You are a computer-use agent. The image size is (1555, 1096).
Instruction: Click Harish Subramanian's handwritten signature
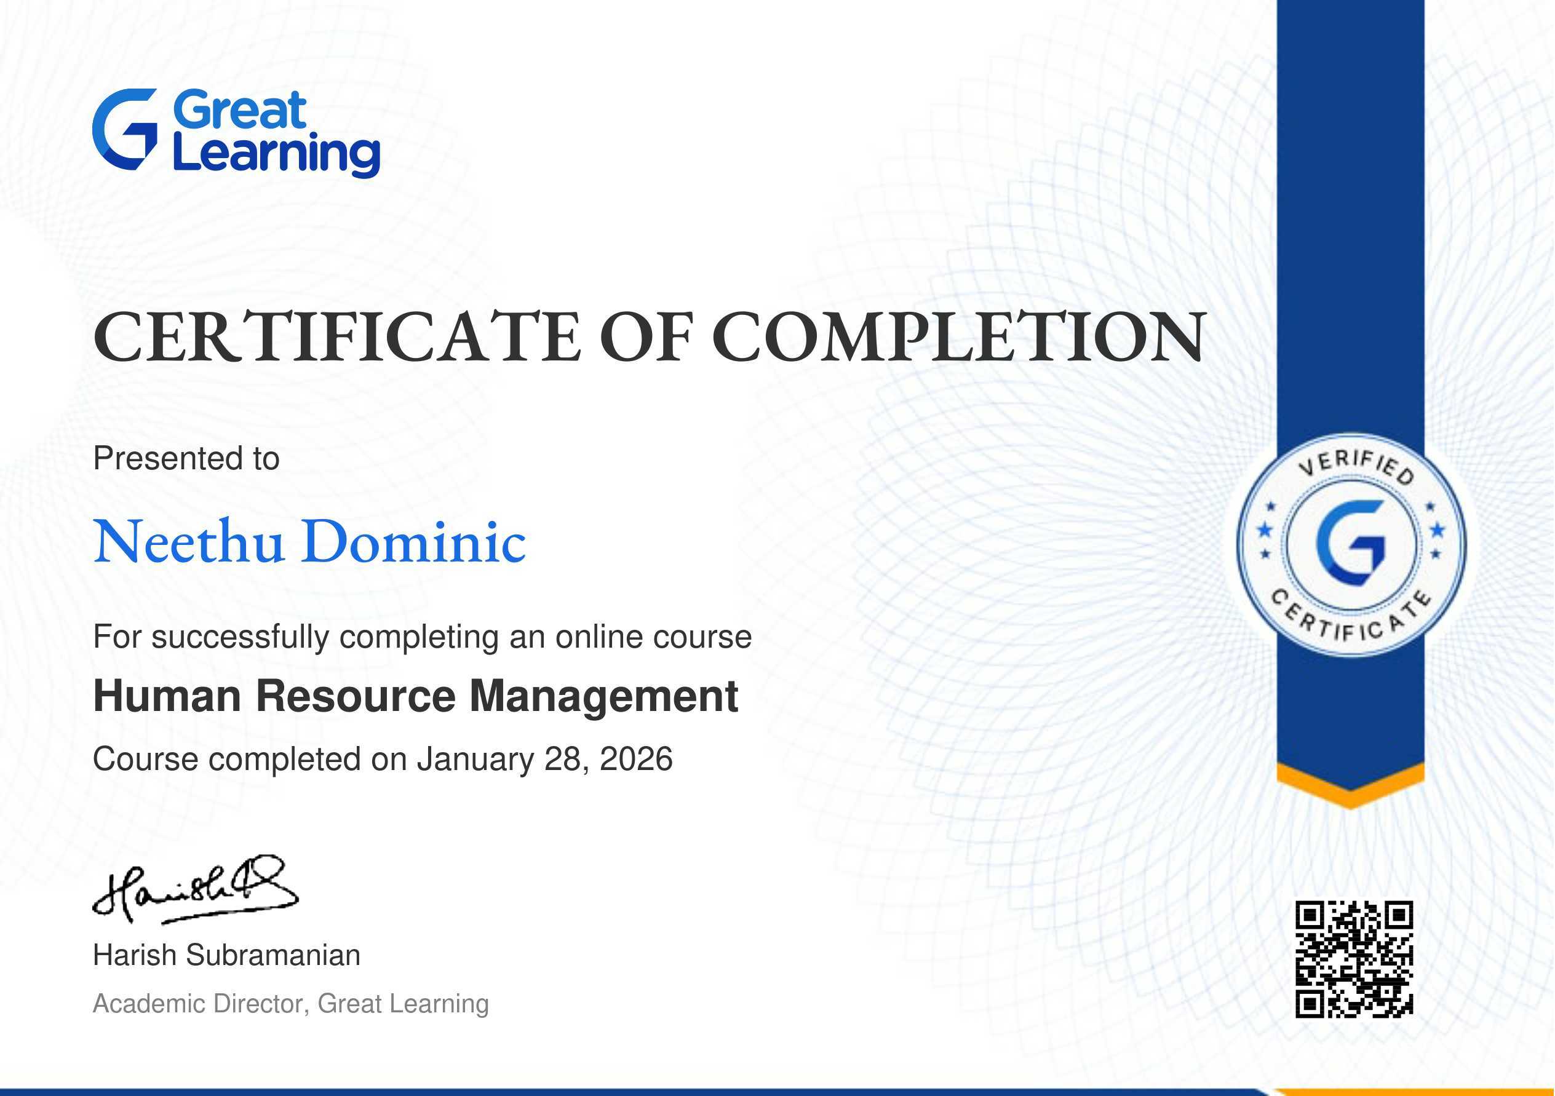[x=195, y=889]
